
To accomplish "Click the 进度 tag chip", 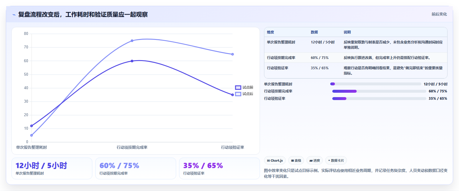I will coord(315,160).
